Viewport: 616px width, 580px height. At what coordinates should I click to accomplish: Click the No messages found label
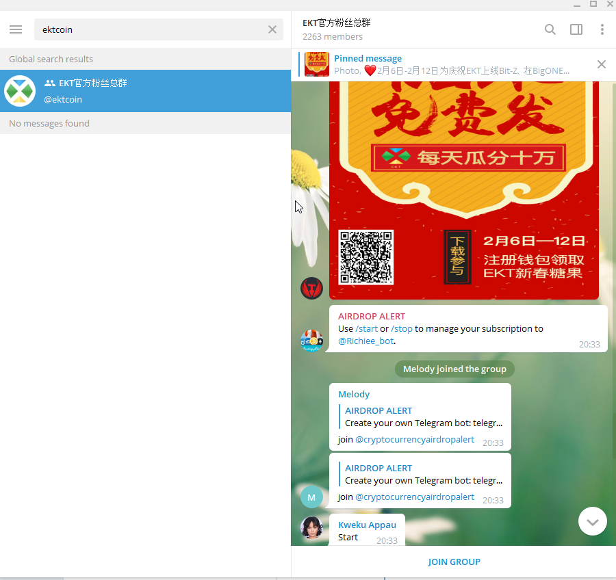(49, 123)
